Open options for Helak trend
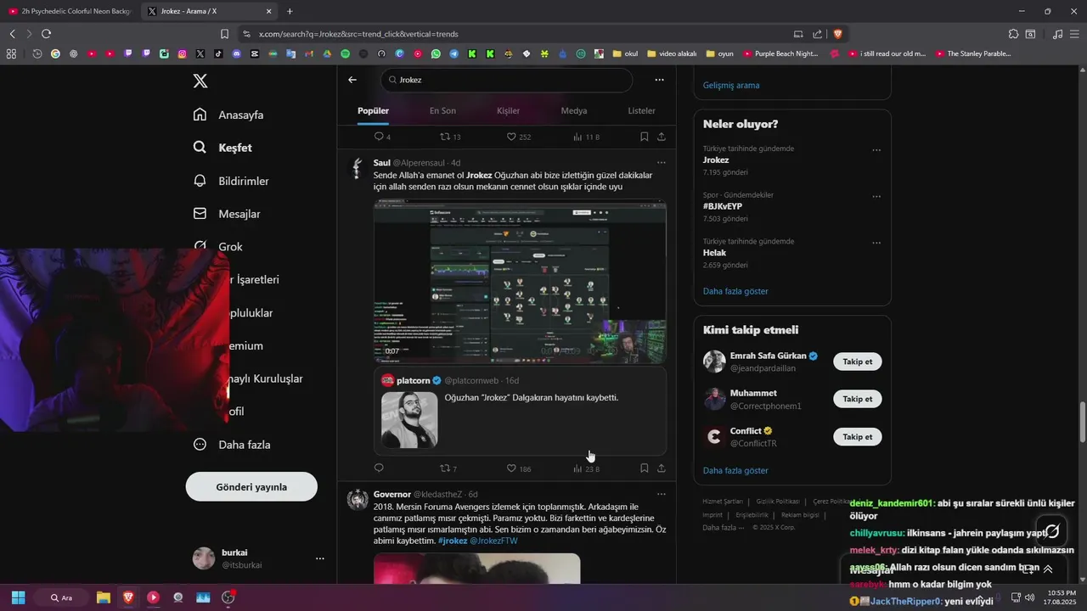The image size is (1087, 611). point(876,244)
